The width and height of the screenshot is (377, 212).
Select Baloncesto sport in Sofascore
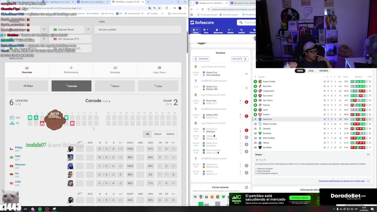point(218,31)
